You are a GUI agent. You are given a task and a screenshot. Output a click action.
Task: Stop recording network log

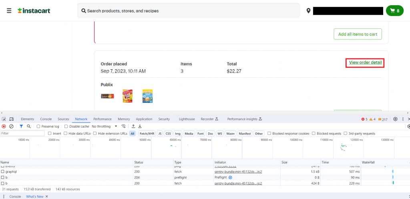(4, 126)
